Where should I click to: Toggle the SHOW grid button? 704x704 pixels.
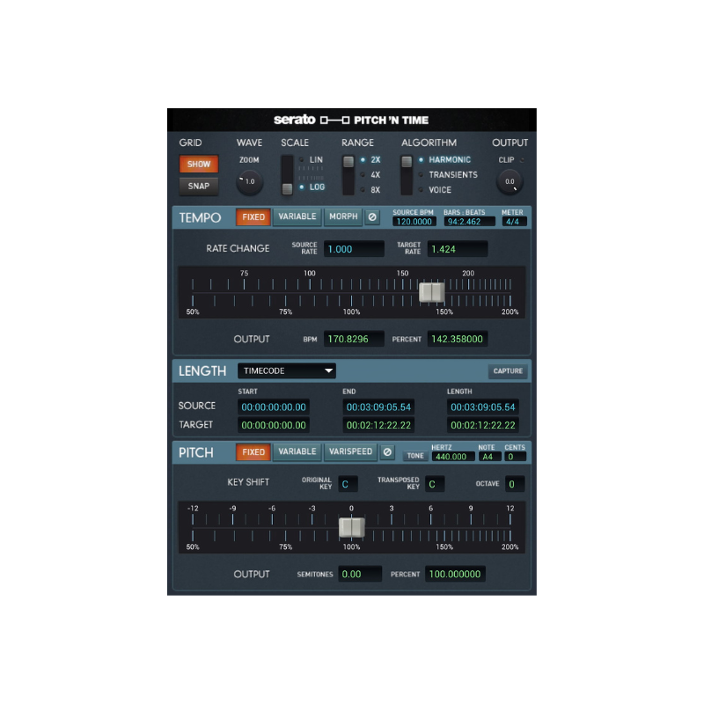tap(198, 164)
